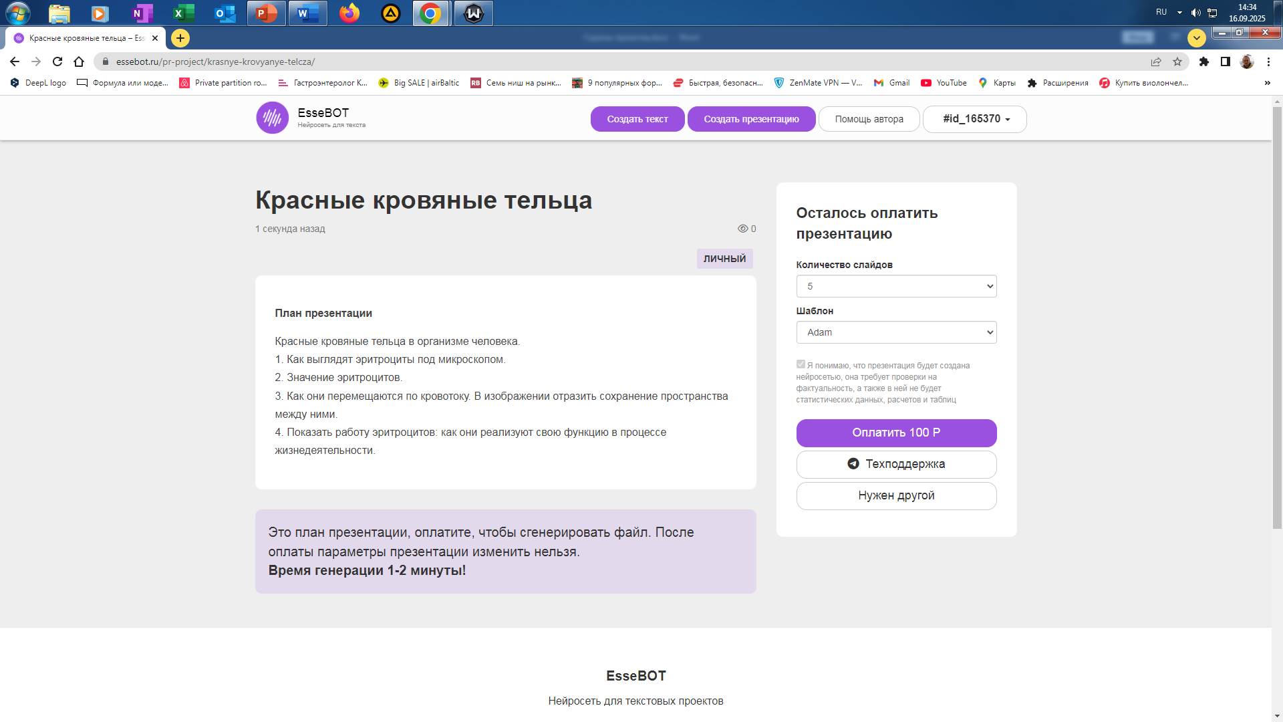Image resolution: width=1283 pixels, height=722 pixels.
Task: Open the YouTube bookmark
Action: click(x=944, y=83)
